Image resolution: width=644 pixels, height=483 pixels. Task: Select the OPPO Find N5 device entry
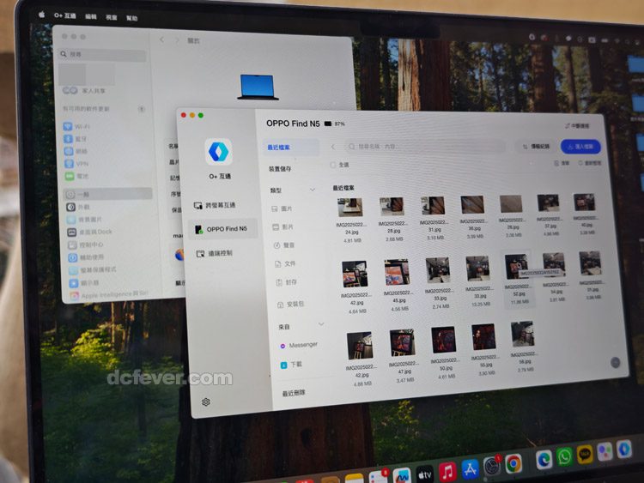pos(222,229)
